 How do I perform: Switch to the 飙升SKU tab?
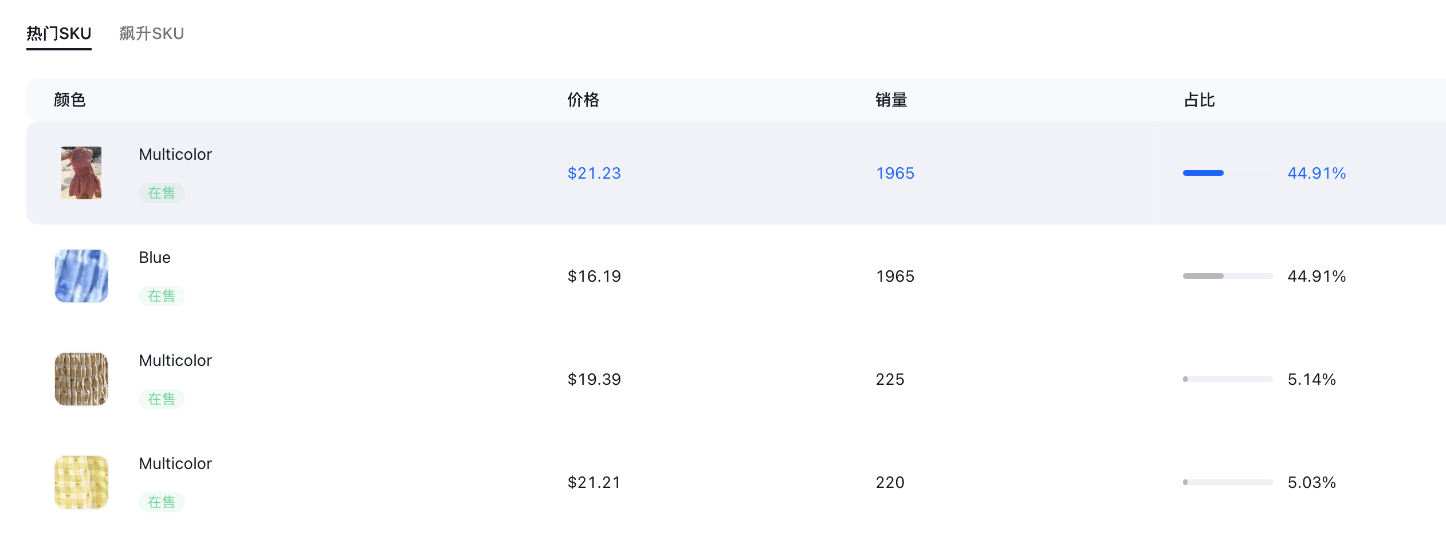point(151,33)
